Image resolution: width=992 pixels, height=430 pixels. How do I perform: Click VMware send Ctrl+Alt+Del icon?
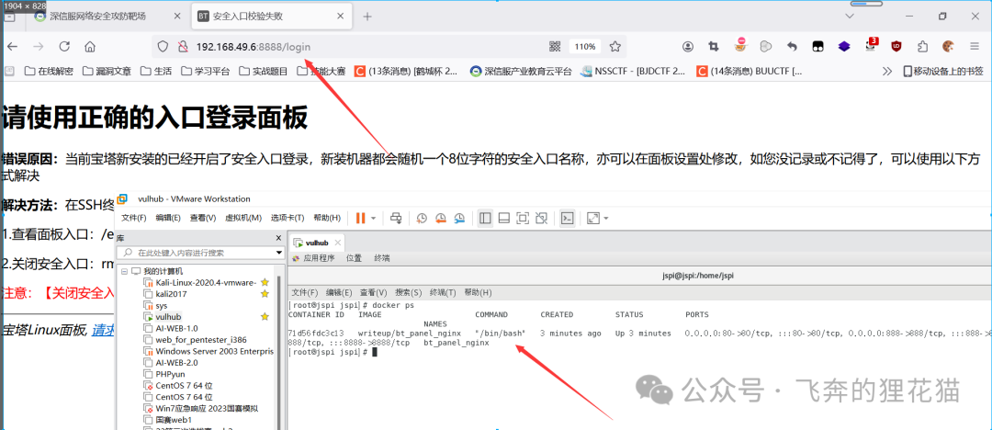[x=397, y=218]
